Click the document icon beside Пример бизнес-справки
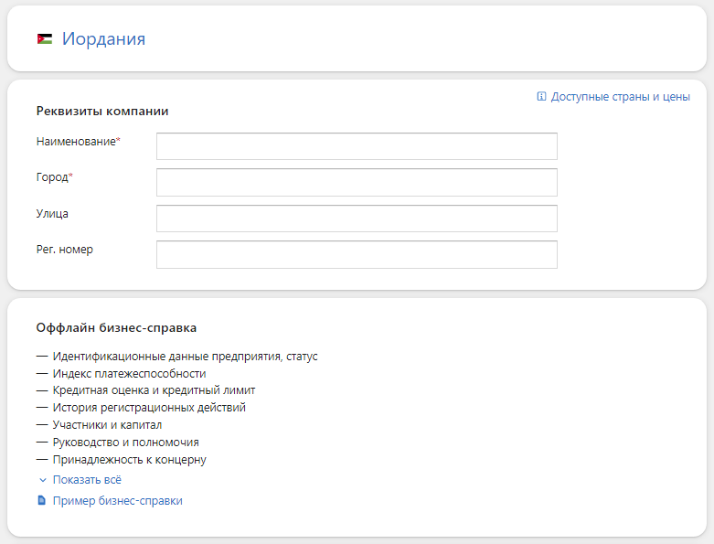This screenshot has height=544, width=714. [x=41, y=501]
